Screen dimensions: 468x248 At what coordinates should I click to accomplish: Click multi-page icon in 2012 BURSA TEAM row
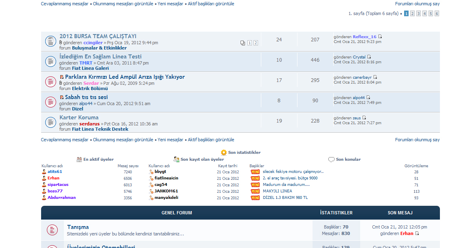point(243,43)
